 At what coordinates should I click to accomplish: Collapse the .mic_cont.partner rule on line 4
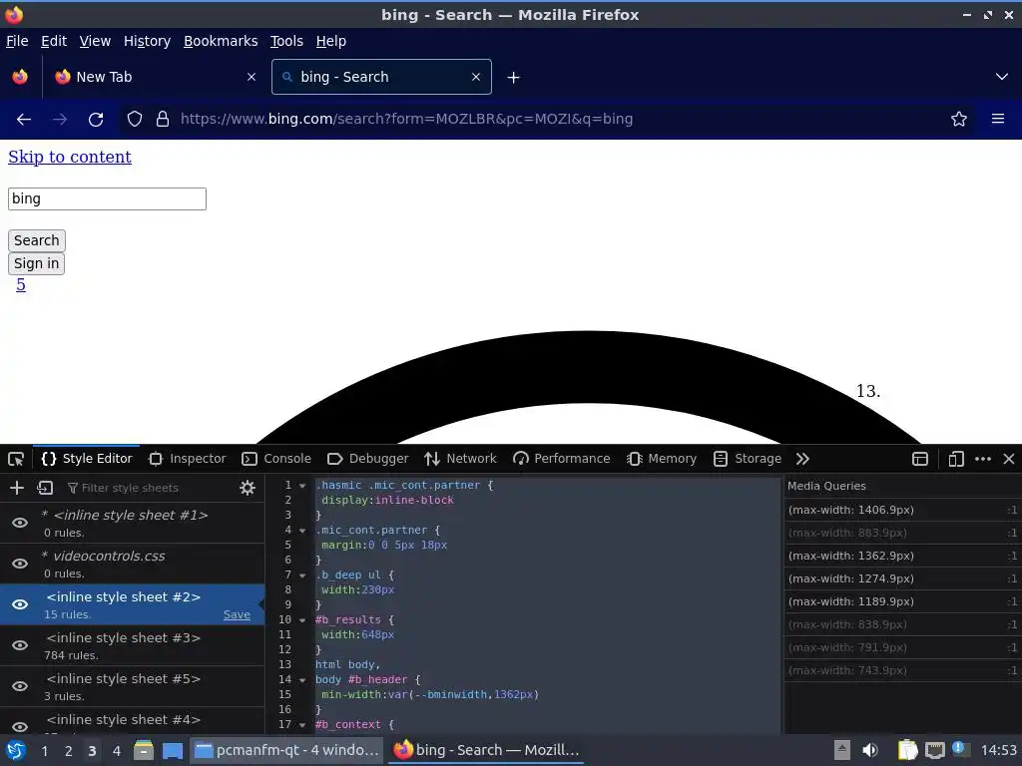[302, 531]
